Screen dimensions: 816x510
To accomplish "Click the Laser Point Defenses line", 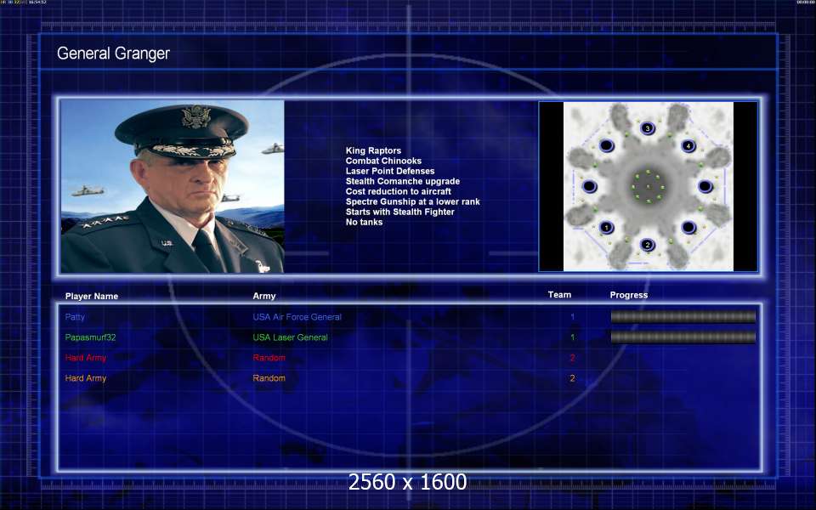I will click(x=390, y=171).
